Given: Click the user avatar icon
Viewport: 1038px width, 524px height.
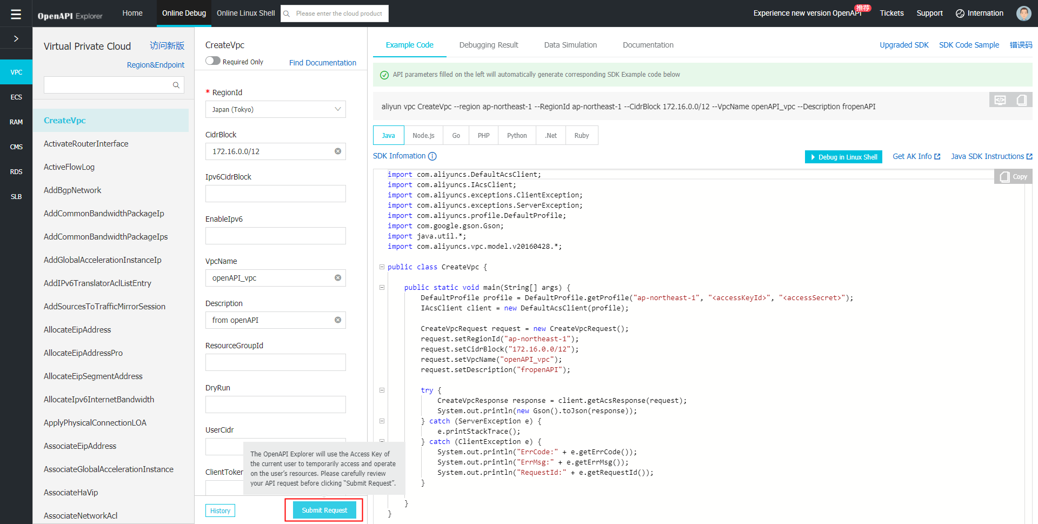Looking at the screenshot, I should click(x=1023, y=14).
